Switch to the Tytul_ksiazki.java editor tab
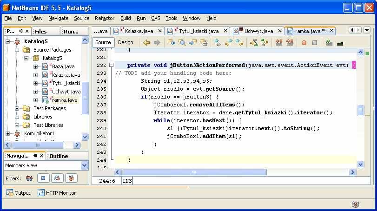The height and width of the screenshot is (211, 377). click(x=198, y=31)
